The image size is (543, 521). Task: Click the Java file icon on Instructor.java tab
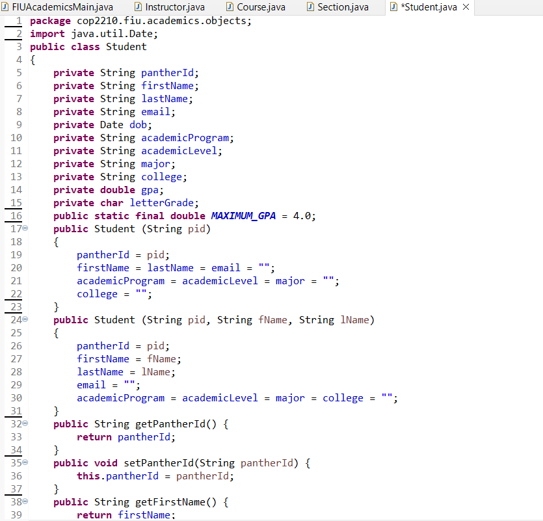[x=138, y=7]
